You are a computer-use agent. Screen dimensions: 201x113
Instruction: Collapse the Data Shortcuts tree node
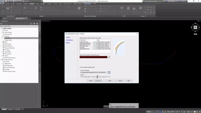(1, 60)
